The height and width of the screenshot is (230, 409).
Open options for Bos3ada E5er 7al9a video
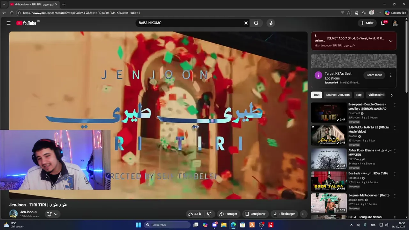coord(395,174)
